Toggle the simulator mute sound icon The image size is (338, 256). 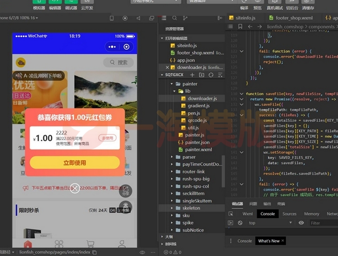coord(138,18)
